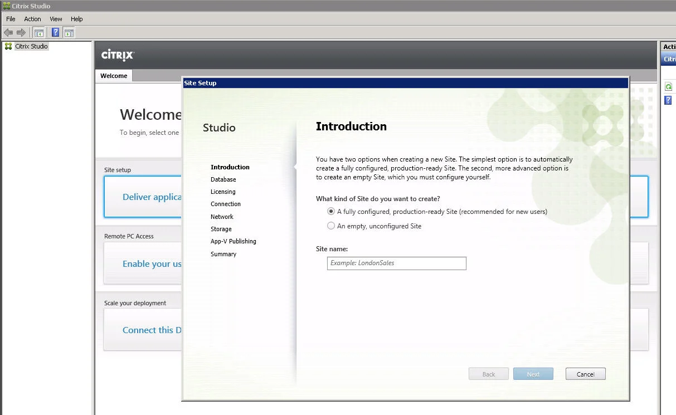This screenshot has width=676, height=415.
Task: Click the Enable your users link
Action: [x=152, y=264]
